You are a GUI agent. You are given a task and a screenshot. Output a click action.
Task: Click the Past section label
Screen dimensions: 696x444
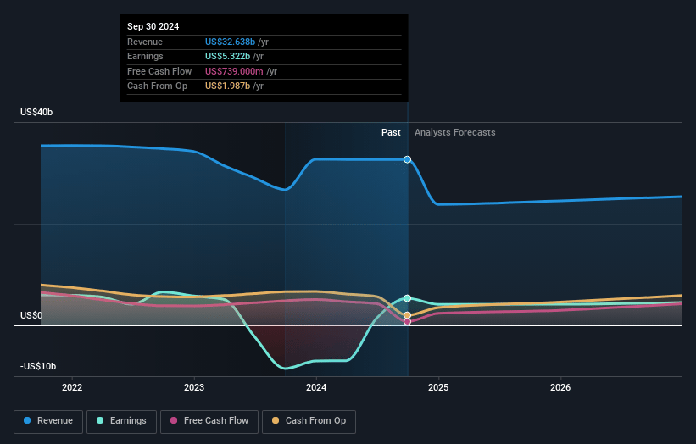(391, 132)
